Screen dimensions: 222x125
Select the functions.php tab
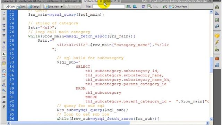91,1
